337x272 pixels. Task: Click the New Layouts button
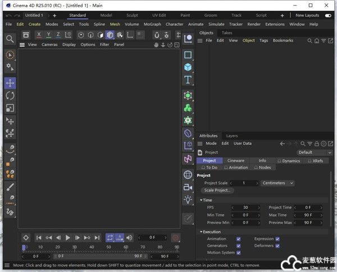(307, 15)
